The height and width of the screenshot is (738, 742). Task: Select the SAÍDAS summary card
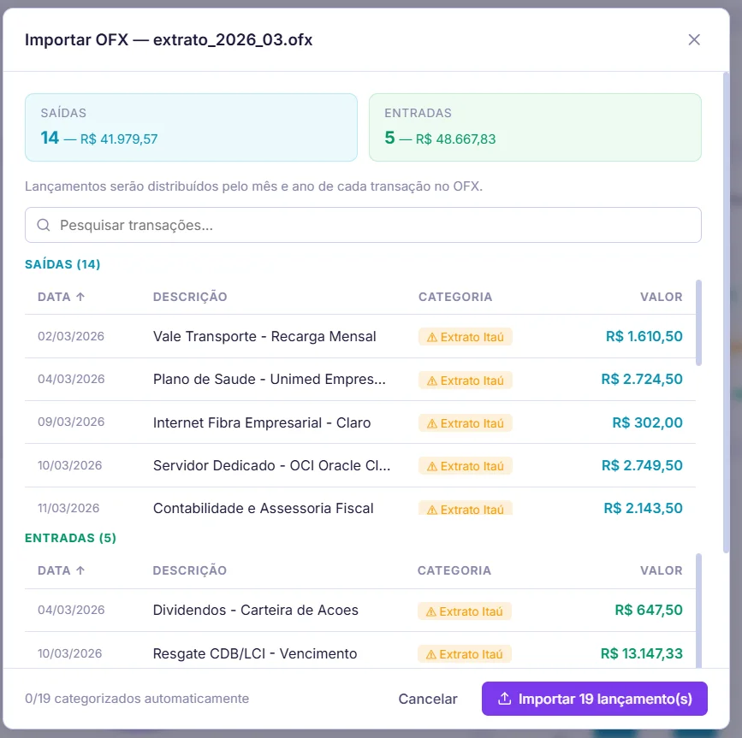(191, 125)
